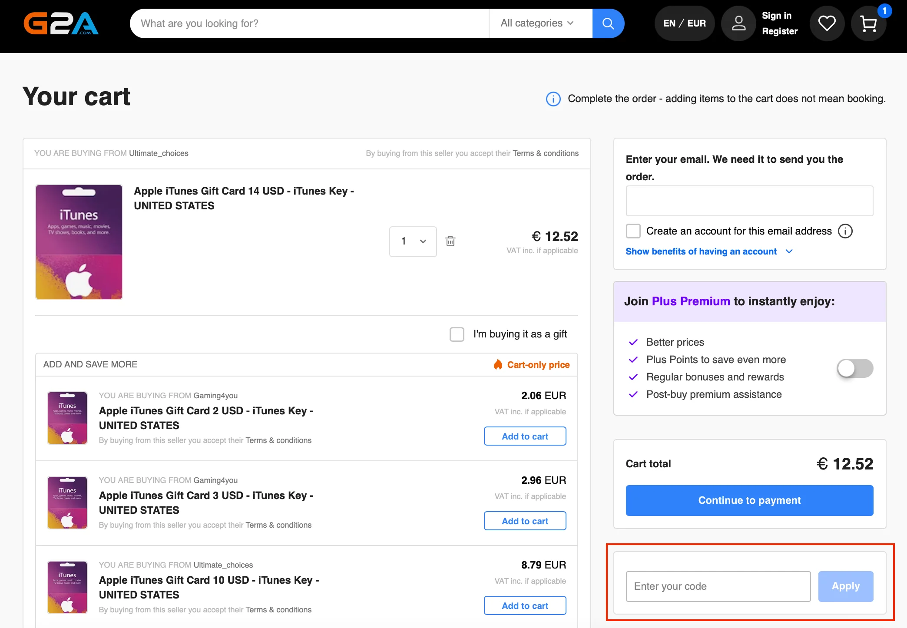Click info icon beside create account option

845,231
